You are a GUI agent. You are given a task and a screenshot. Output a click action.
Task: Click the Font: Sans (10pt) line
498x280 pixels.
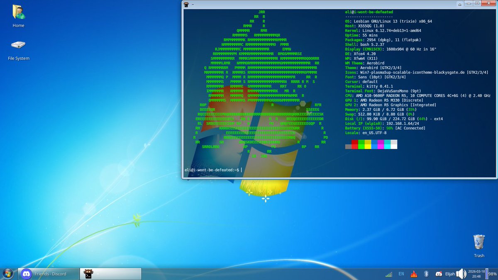point(376,77)
